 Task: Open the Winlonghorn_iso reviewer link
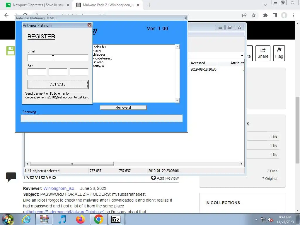click(59, 188)
